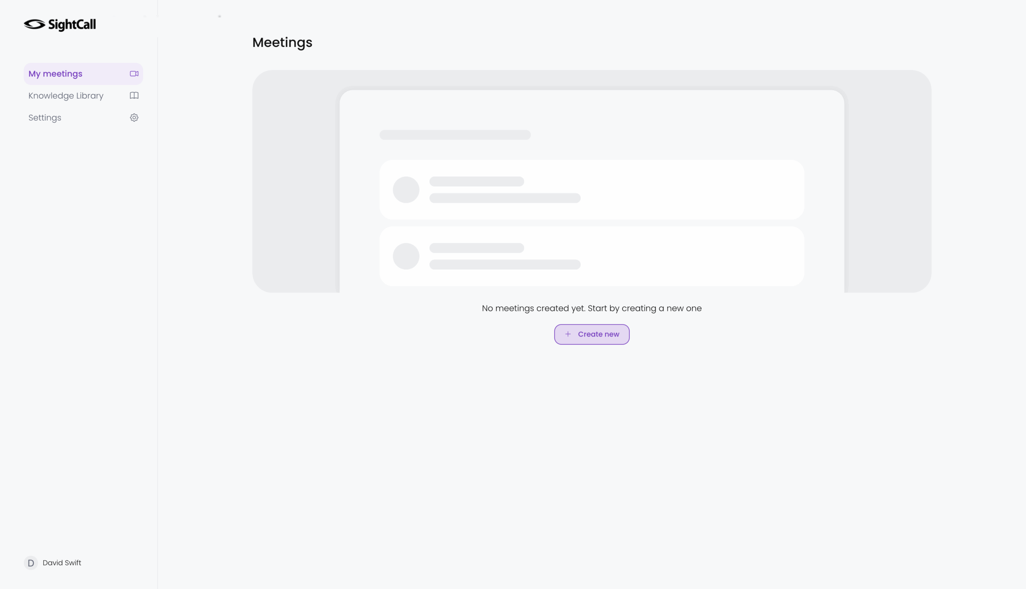Click the SightCall wordmark text
Viewport: 1026px width, 589px height.
[72, 25]
